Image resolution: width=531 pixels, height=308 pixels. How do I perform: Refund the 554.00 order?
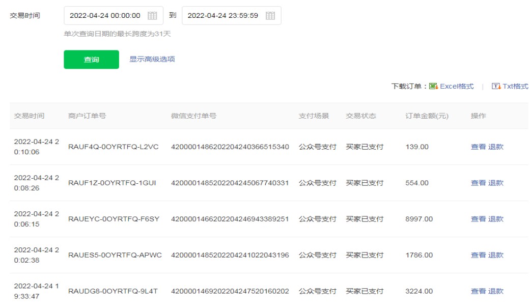coord(496,183)
